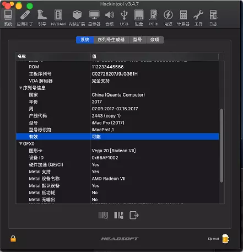This screenshot has width=243, height=252.
Task: Click the orange padlock icon
Action: click(13, 239)
